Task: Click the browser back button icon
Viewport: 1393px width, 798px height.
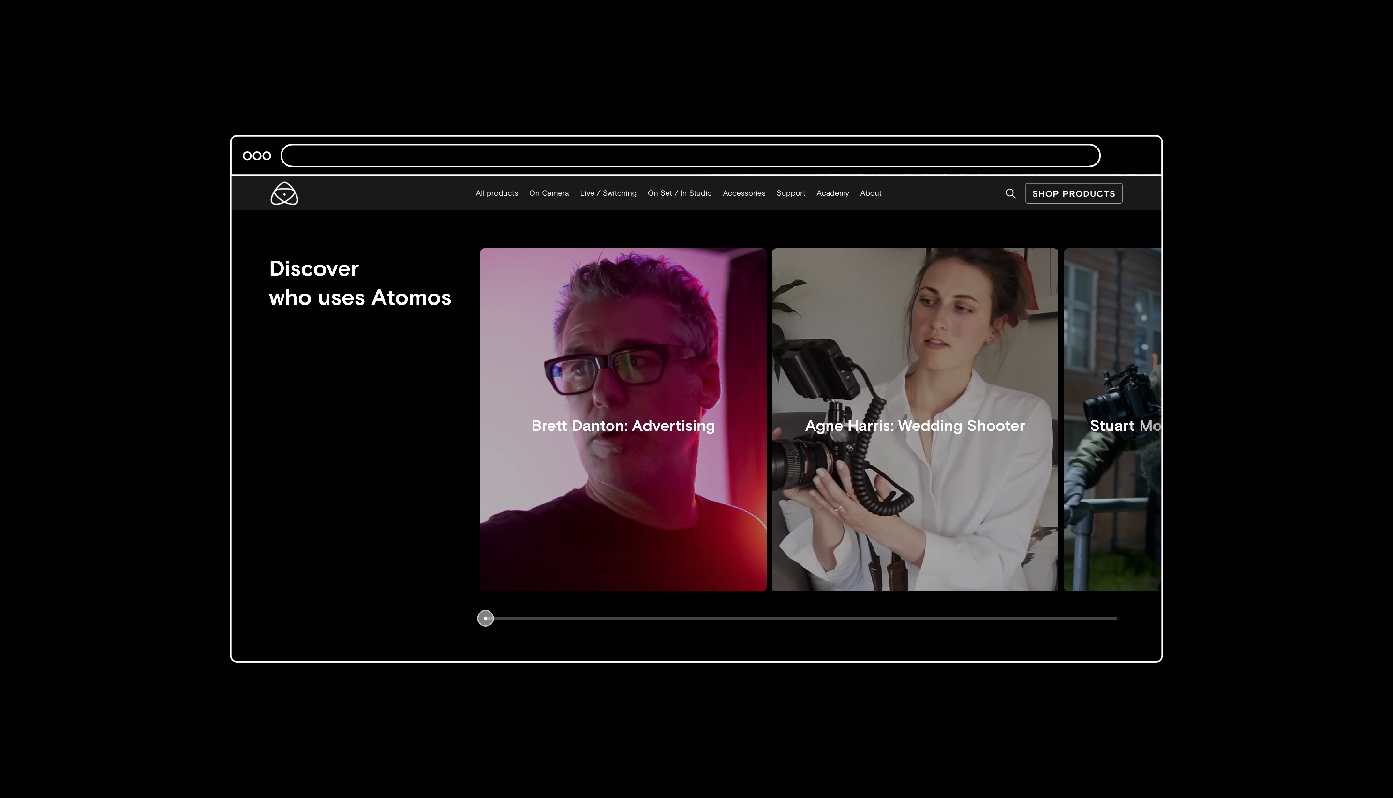Action: [246, 155]
